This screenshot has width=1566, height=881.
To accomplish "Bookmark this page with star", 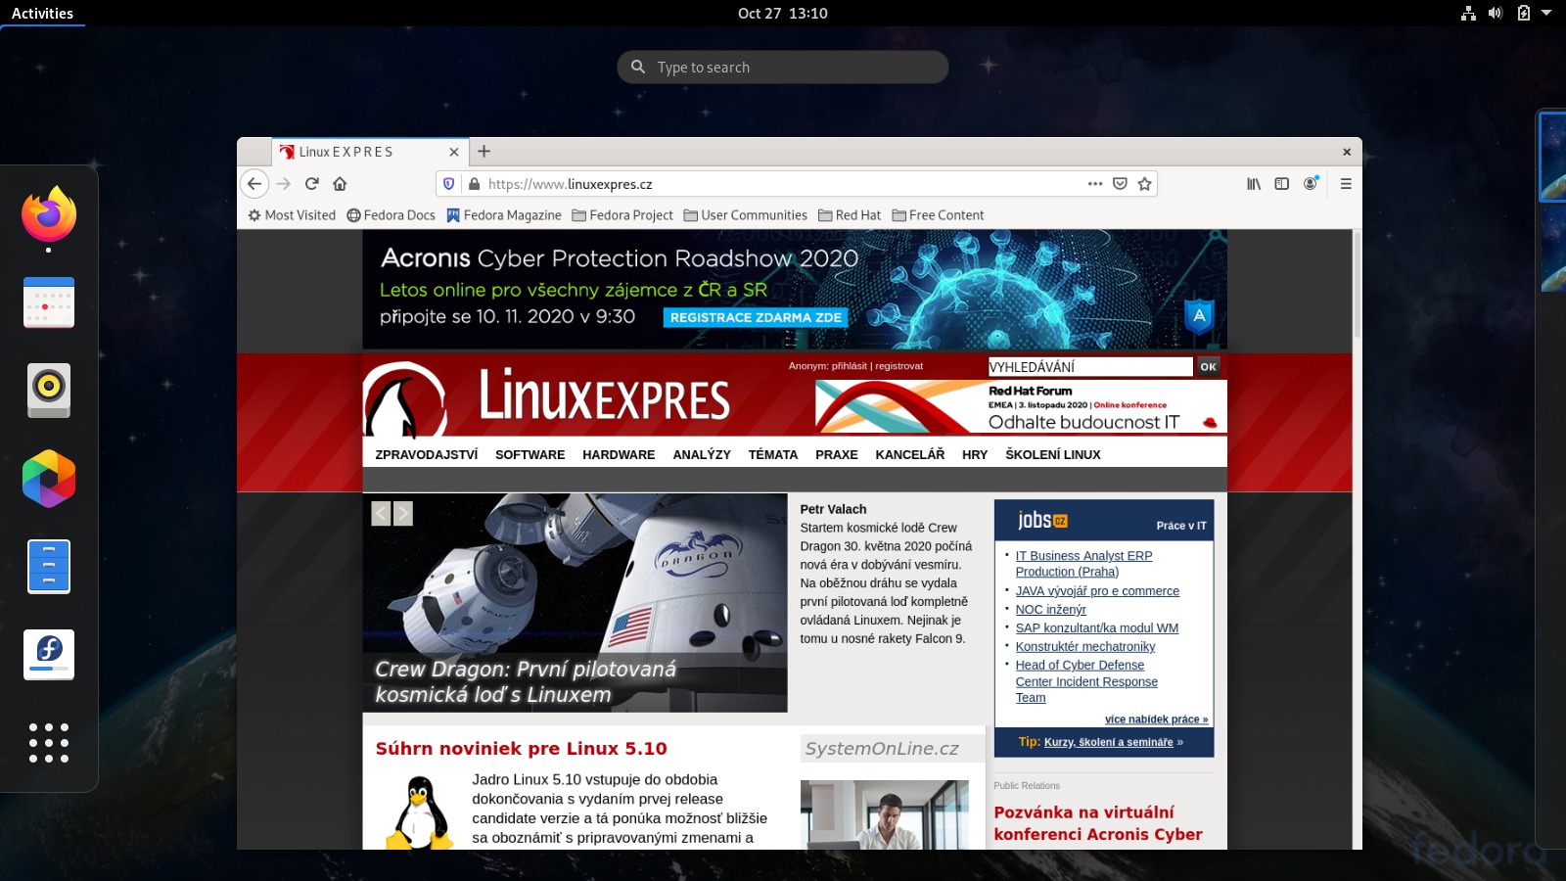I will click(x=1145, y=183).
